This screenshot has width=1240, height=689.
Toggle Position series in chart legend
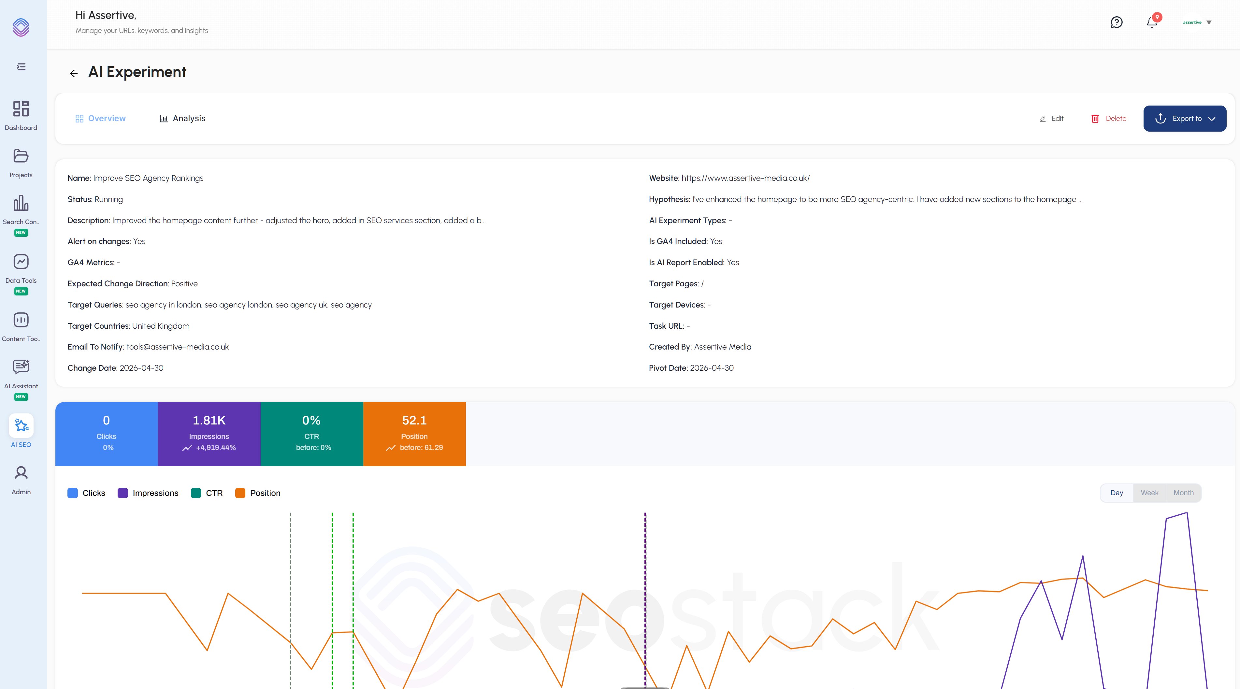[x=257, y=493]
